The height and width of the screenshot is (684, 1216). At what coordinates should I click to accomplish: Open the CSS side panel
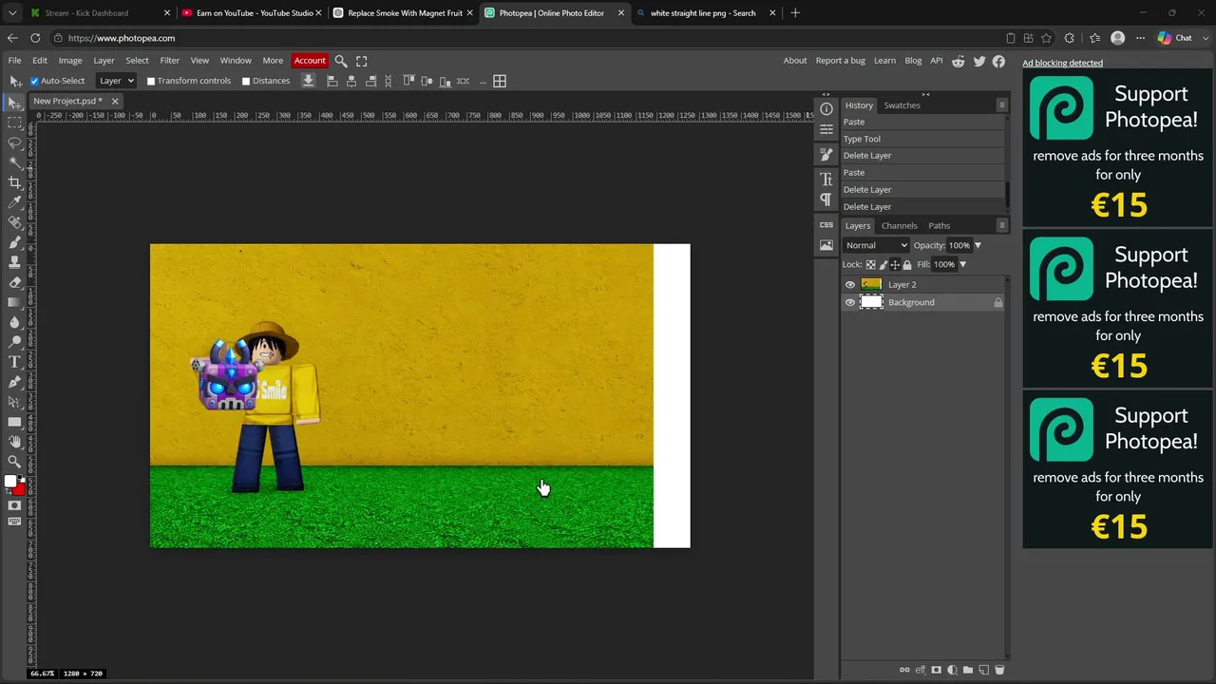(x=826, y=225)
